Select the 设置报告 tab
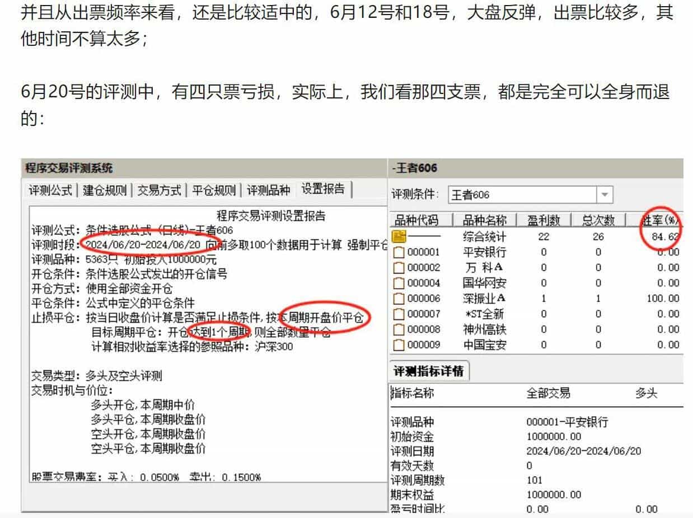 [323, 189]
